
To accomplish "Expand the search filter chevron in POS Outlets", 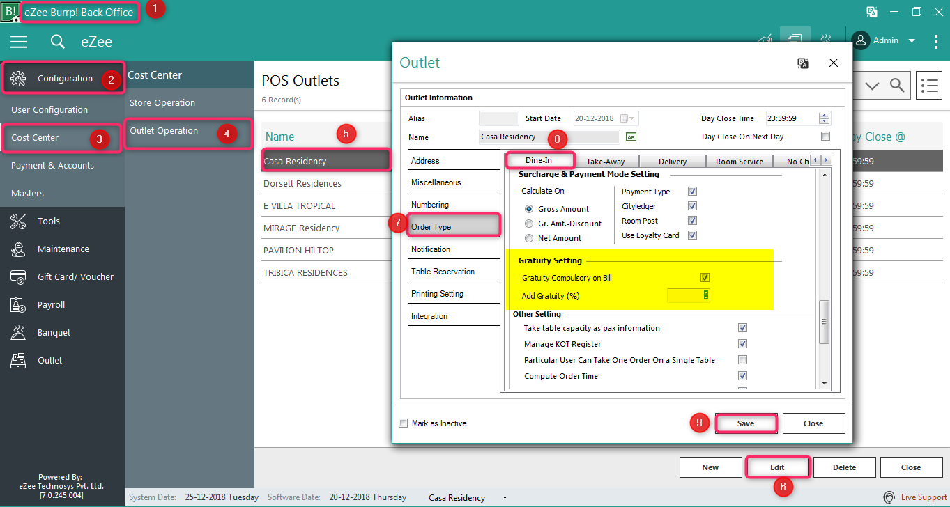I will 873,86.
